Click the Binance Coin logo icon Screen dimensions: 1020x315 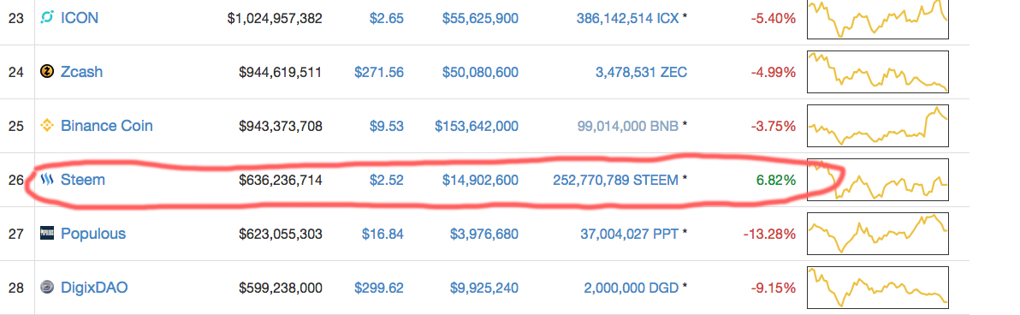coord(46,126)
